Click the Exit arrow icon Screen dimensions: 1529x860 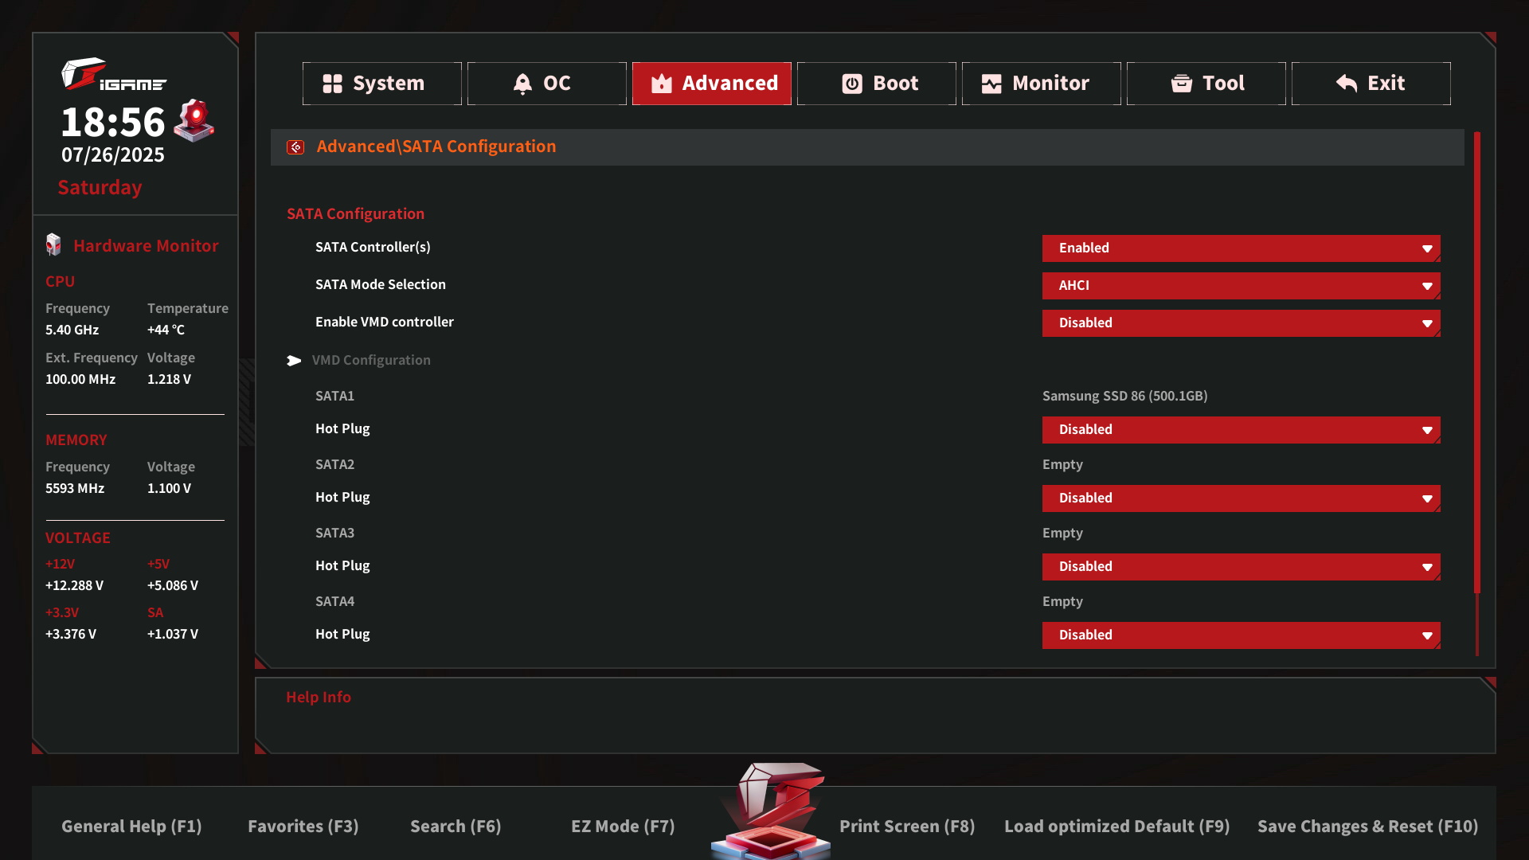[x=1347, y=84]
